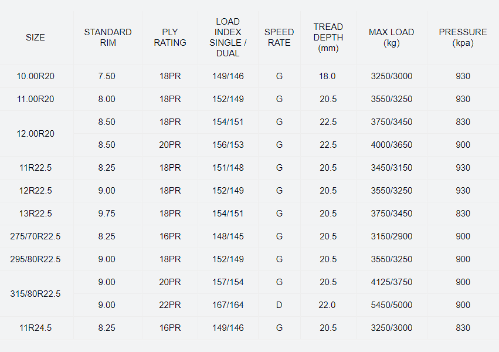Click the TREAD DEPTH (mm) header
Viewport: 499px width, 352px height.
click(x=328, y=38)
